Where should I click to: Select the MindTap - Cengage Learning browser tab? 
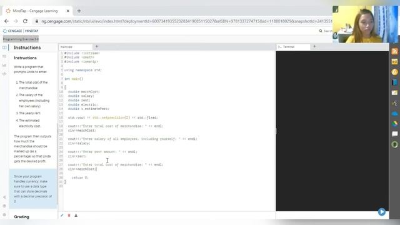click(36, 11)
